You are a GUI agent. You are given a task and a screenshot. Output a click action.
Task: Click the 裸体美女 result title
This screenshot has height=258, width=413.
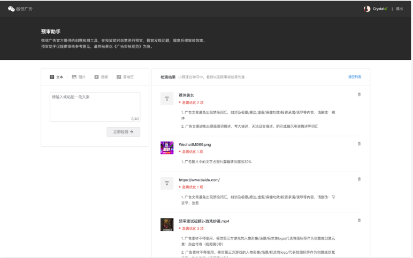click(186, 95)
